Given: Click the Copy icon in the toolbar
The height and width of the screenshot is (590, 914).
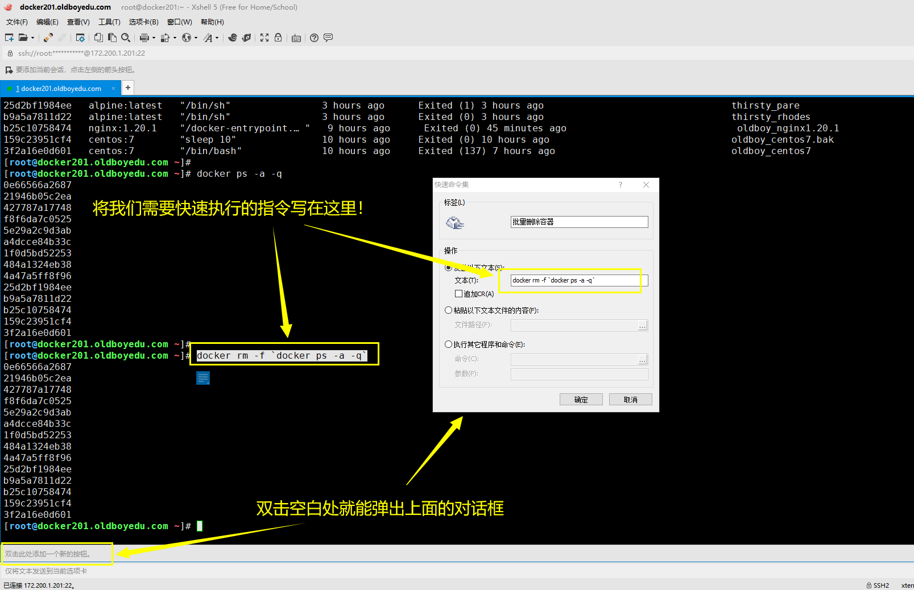Looking at the screenshot, I should click(x=98, y=38).
